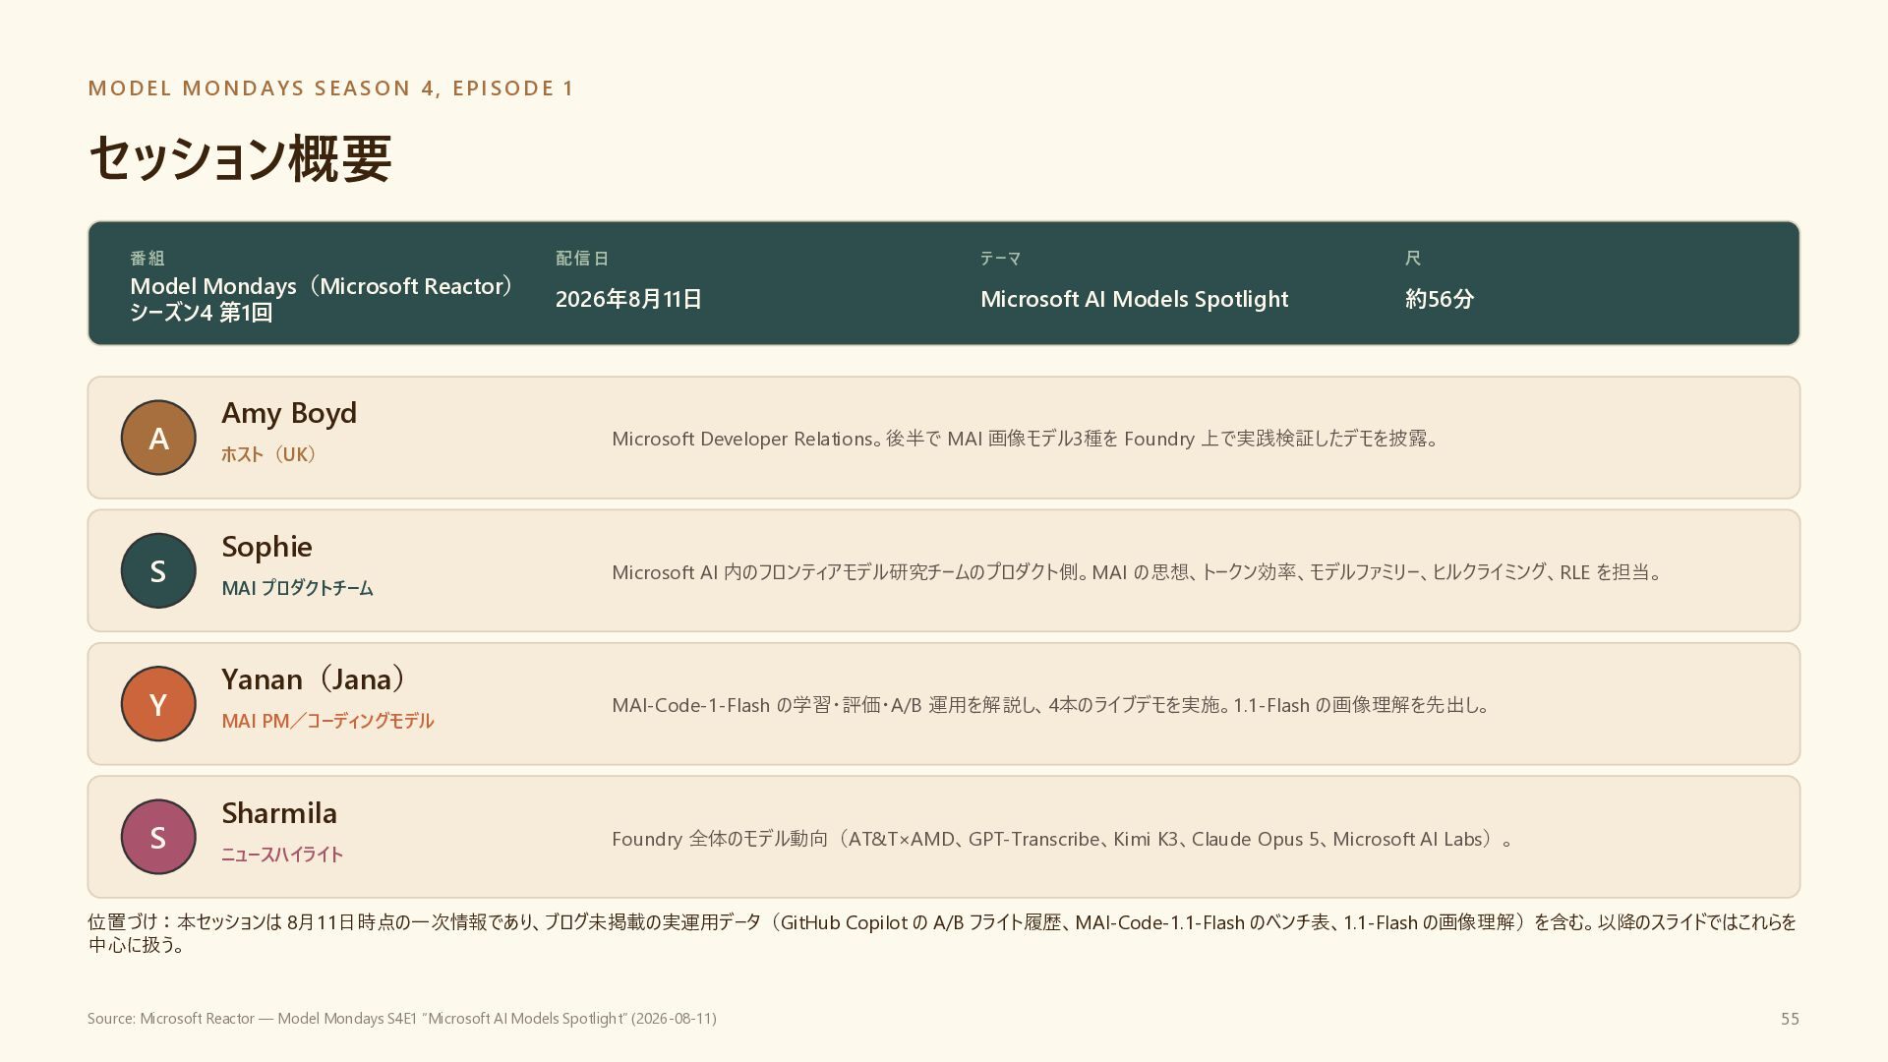Select the 番組 label in banner
Screen dimensions: 1888x1062
pos(147,259)
